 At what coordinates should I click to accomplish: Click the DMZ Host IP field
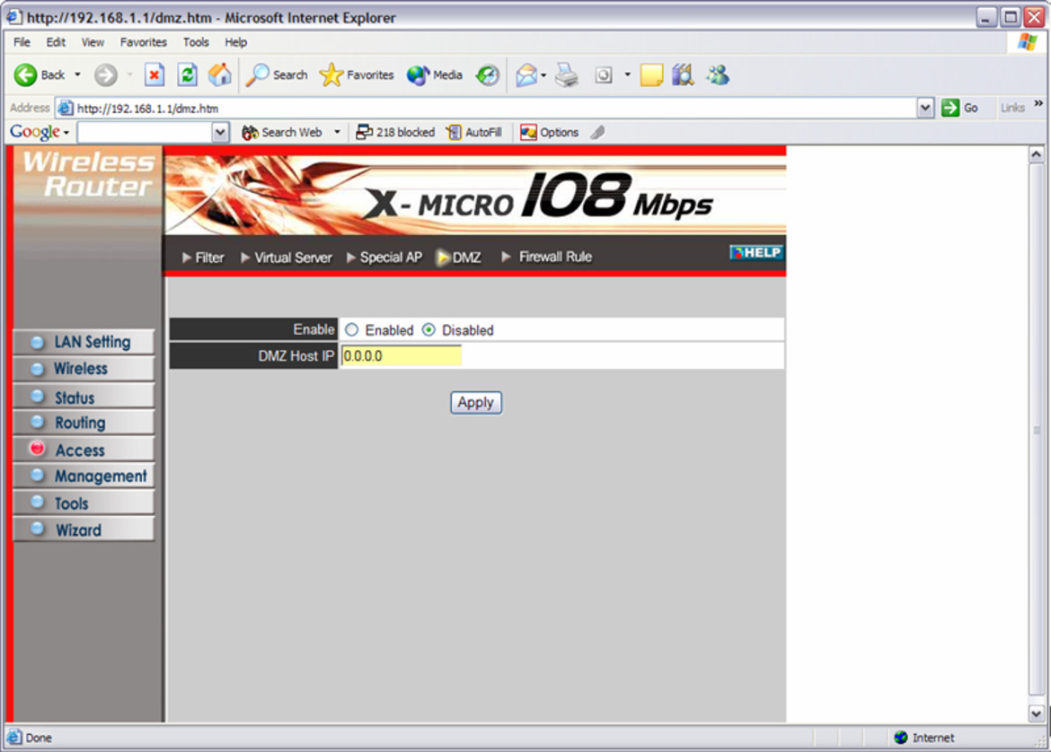tap(401, 355)
